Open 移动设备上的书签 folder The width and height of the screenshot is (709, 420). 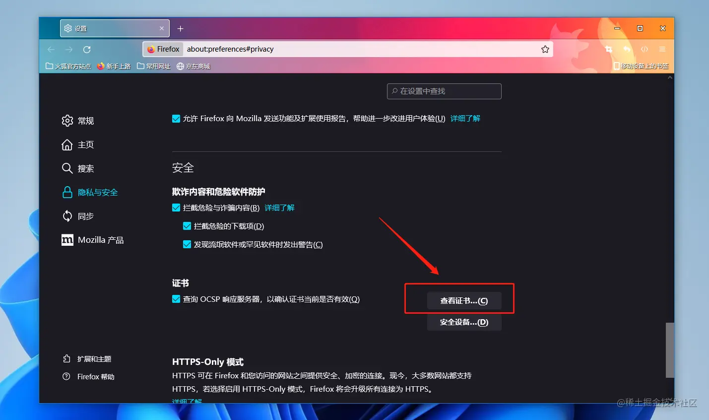click(641, 66)
